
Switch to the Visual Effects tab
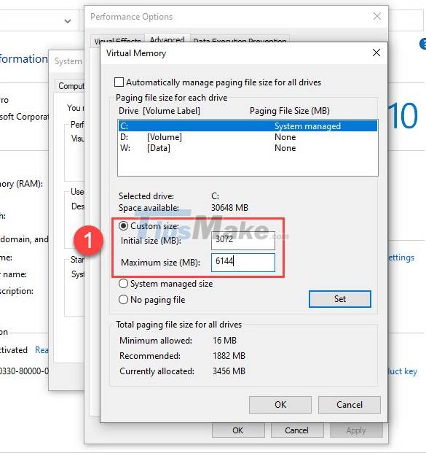point(117,41)
